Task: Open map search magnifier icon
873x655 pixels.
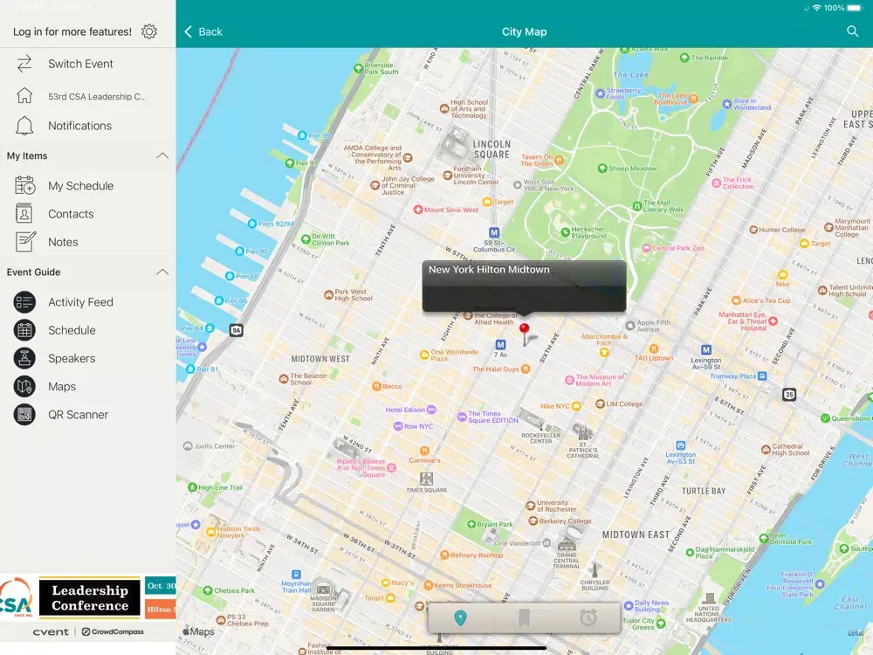Action: [x=852, y=31]
